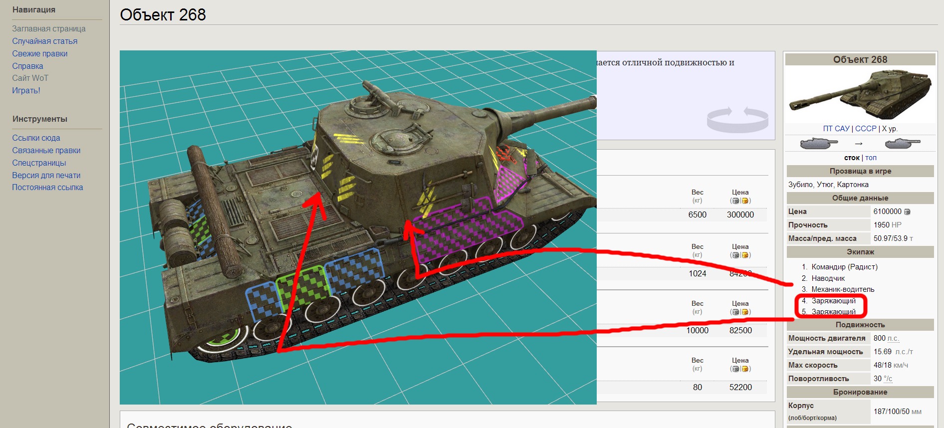Click the page title Объект 268
The height and width of the screenshot is (428, 944).
pyautogui.click(x=163, y=14)
